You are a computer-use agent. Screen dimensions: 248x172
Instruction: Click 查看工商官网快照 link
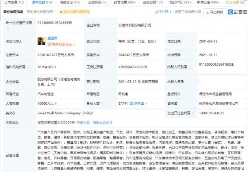coord(188,12)
